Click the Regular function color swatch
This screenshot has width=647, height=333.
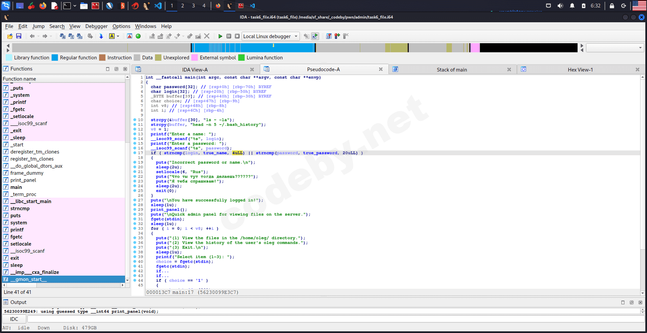pos(55,57)
